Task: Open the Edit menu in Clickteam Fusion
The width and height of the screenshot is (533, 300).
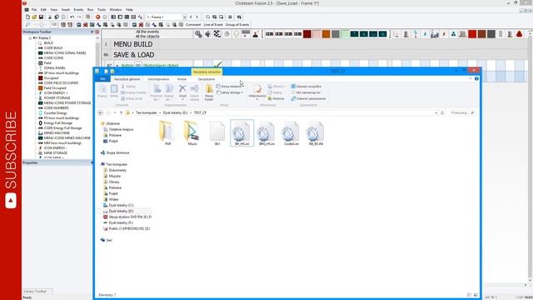Action: (43, 9)
